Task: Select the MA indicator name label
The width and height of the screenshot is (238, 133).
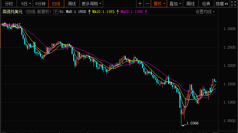Action: coord(62,12)
